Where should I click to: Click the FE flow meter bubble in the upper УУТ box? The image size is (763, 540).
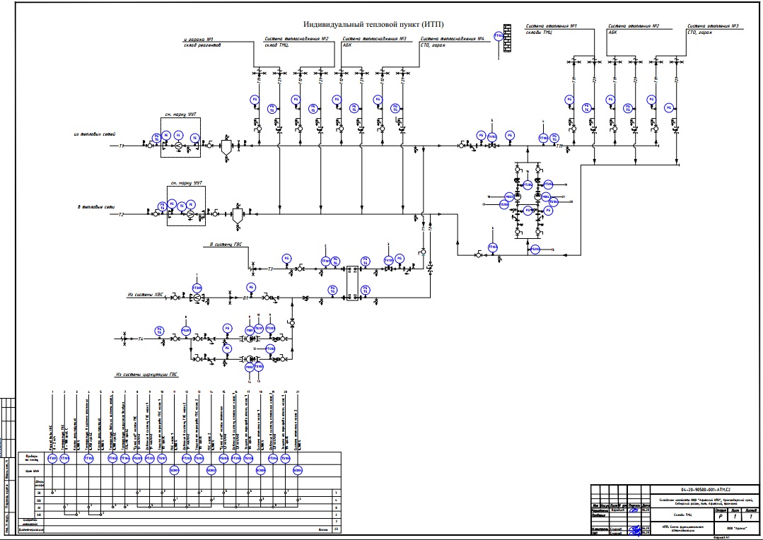pyautogui.click(x=177, y=136)
